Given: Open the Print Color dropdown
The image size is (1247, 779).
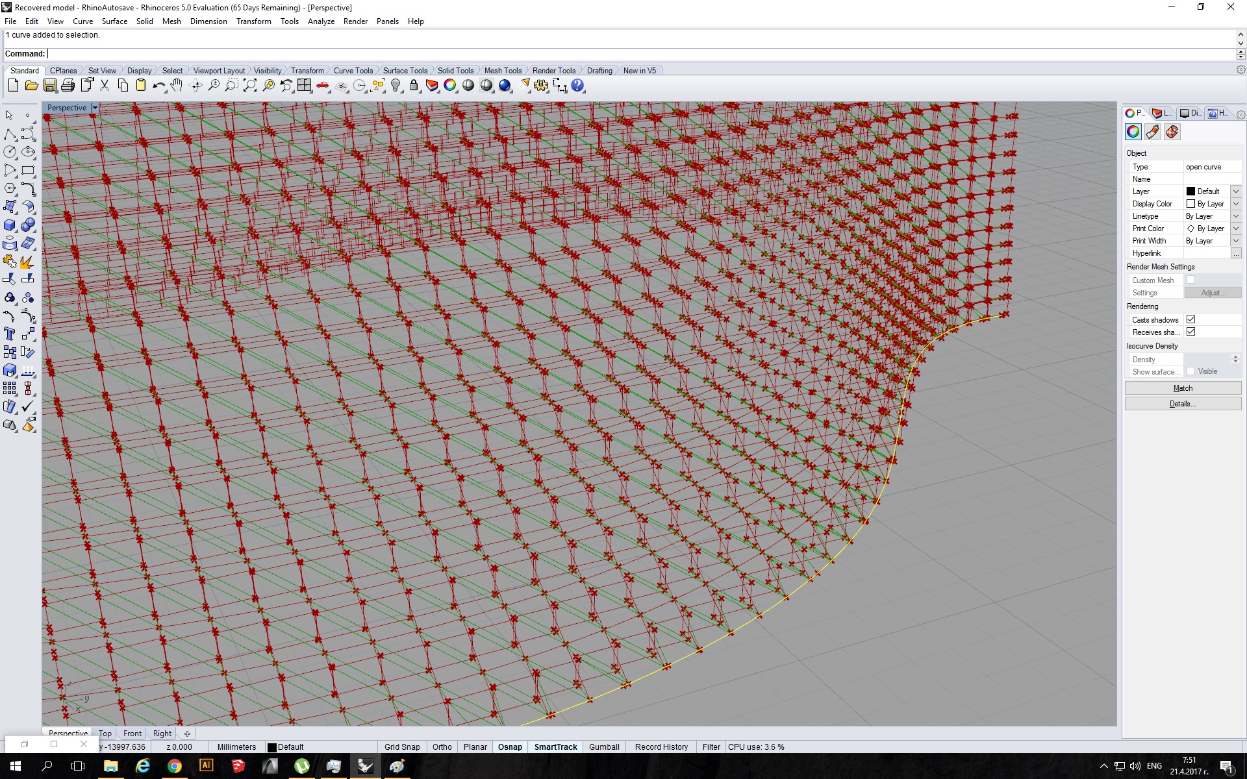Looking at the screenshot, I should click(x=1236, y=229).
